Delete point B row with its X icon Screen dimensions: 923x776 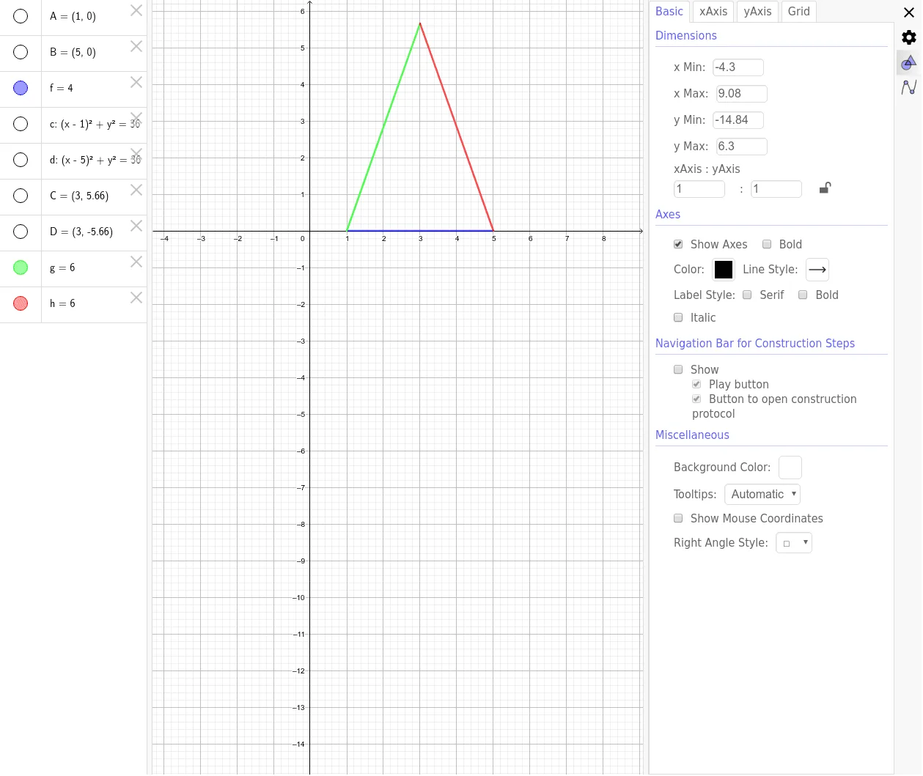[x=136, y=46]
